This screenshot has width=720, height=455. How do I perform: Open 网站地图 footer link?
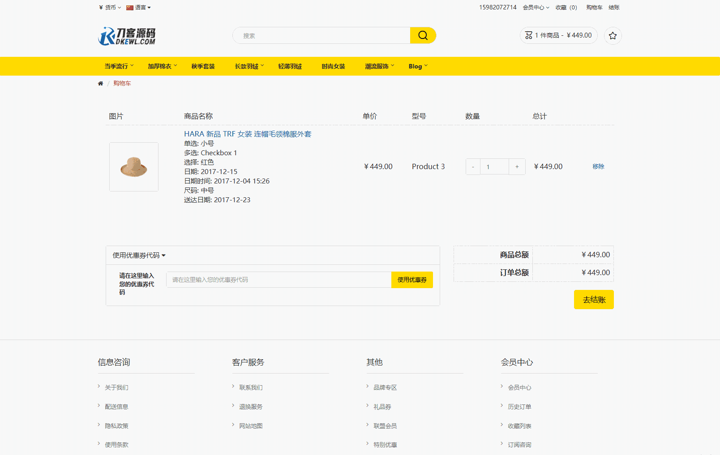click(x=251, y=426)
